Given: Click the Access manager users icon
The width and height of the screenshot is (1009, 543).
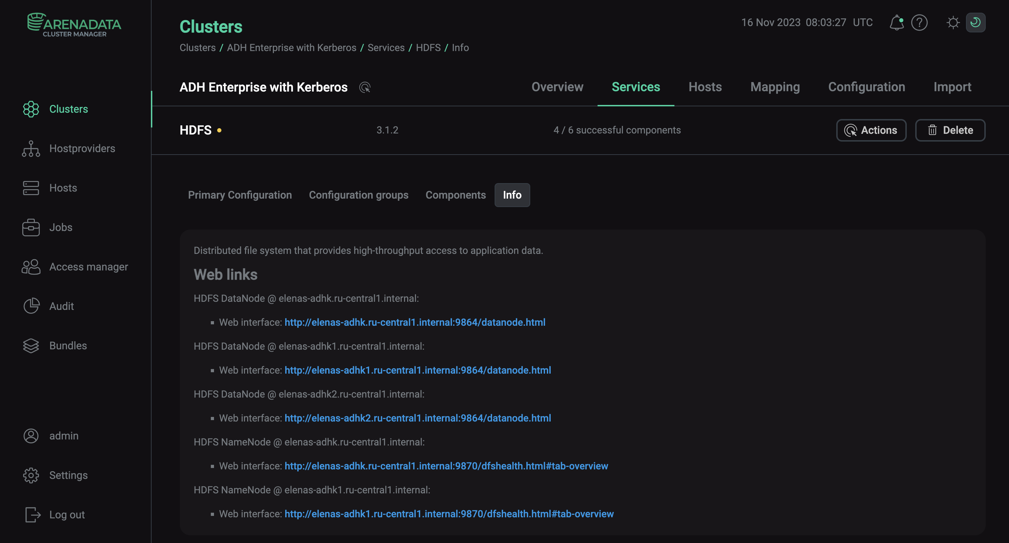Looking at the screenshot, I should 31,267.
